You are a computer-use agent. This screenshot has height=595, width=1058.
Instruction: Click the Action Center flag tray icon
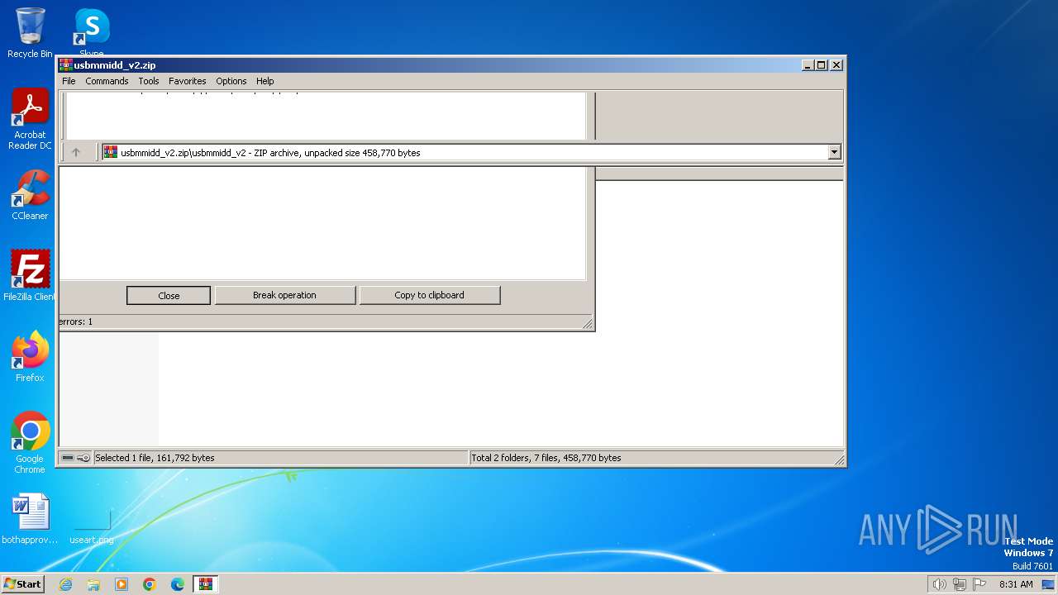point(979,584)
